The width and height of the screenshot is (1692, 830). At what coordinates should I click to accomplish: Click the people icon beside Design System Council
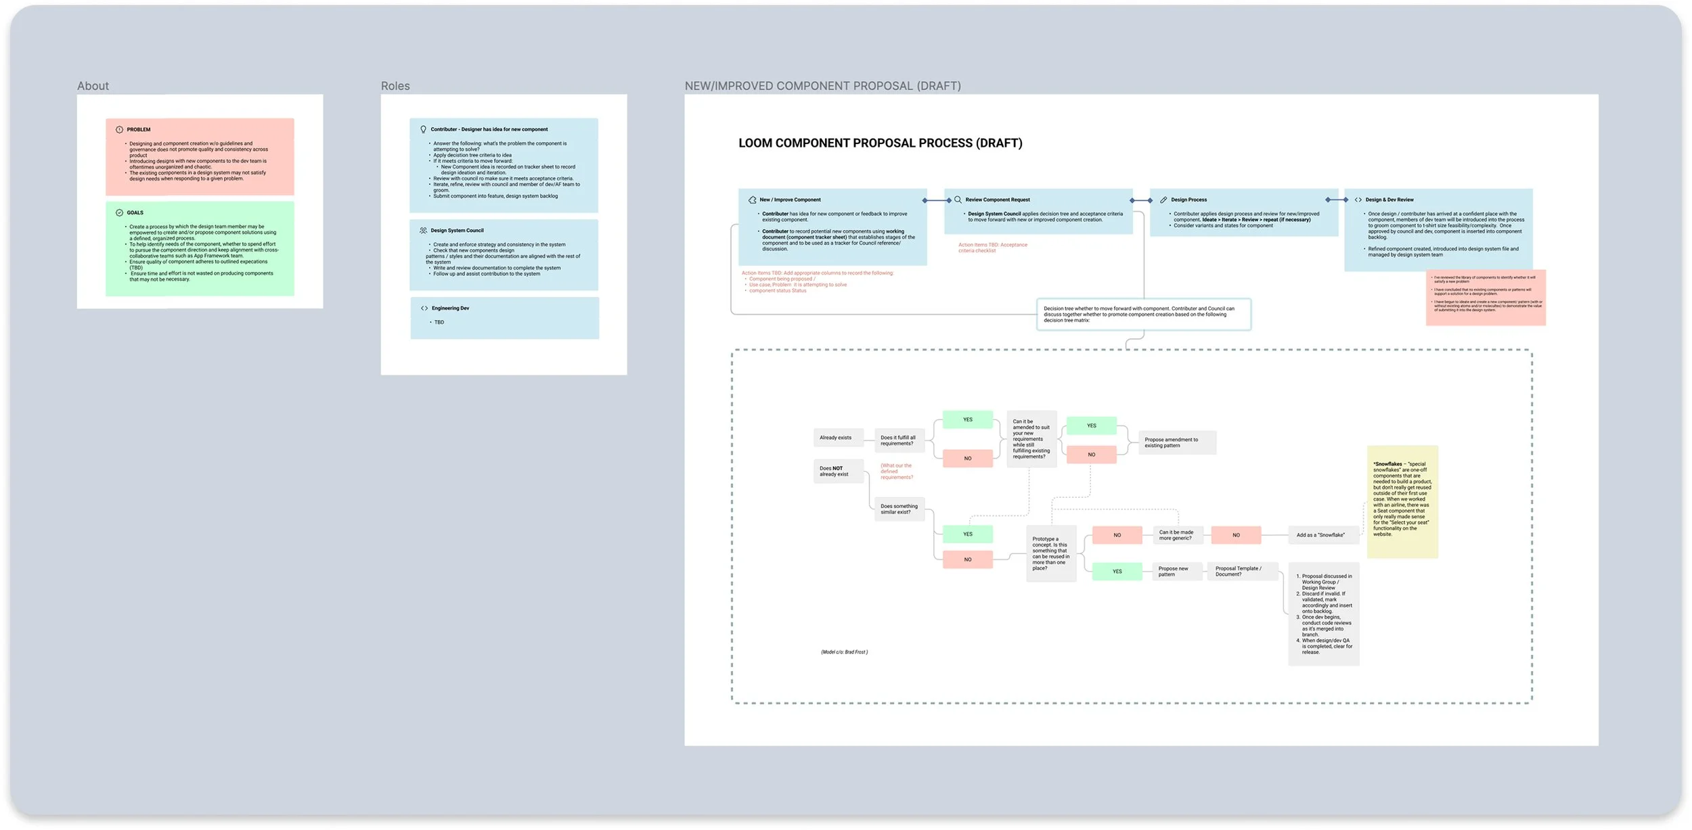tap(423, 231)
